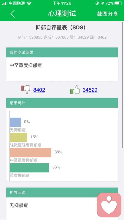Tap 截图分享 to share screenshot

(x=107, y=14)
